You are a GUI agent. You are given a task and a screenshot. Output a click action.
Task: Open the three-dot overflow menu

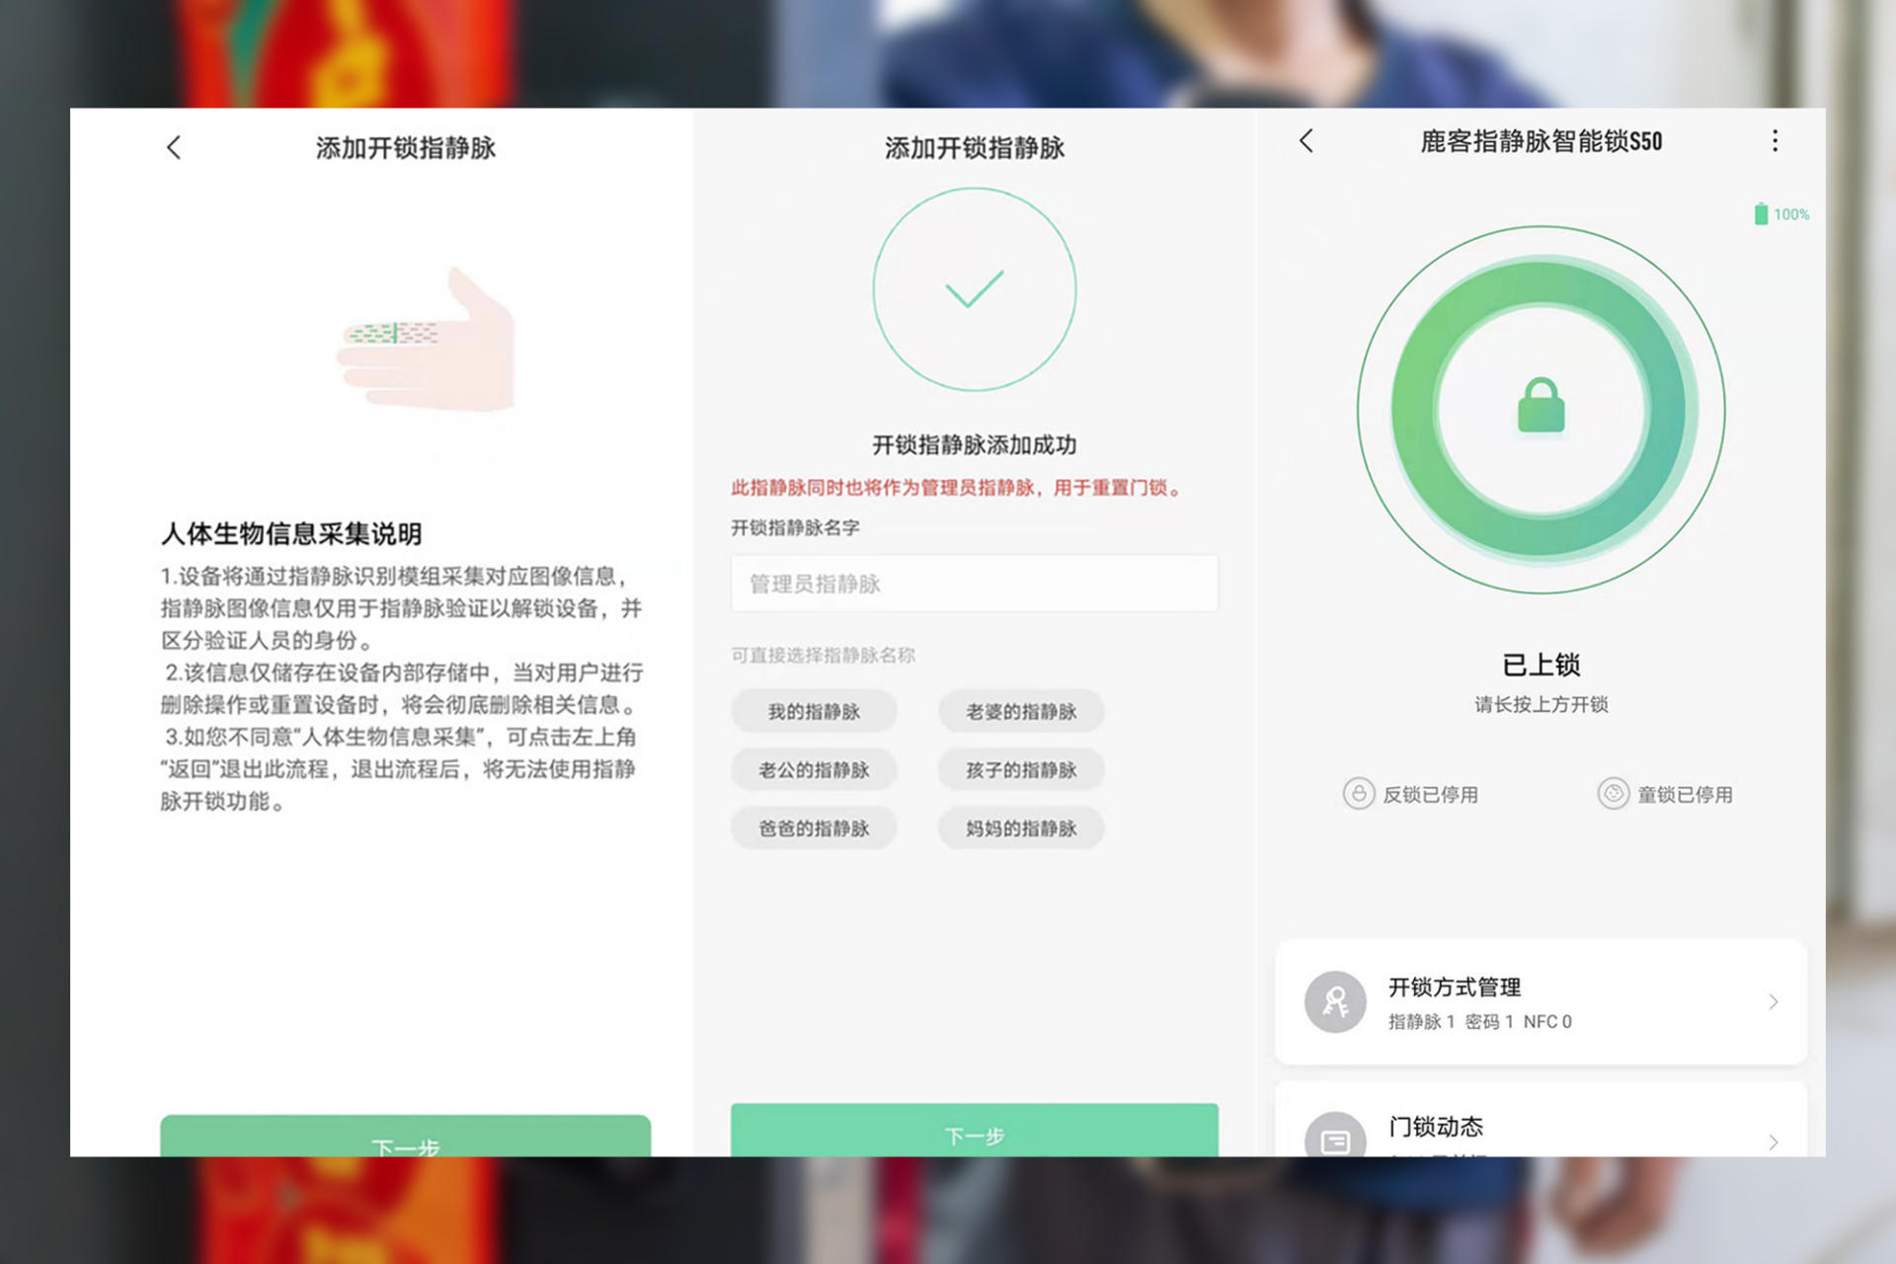(1774, 142)
